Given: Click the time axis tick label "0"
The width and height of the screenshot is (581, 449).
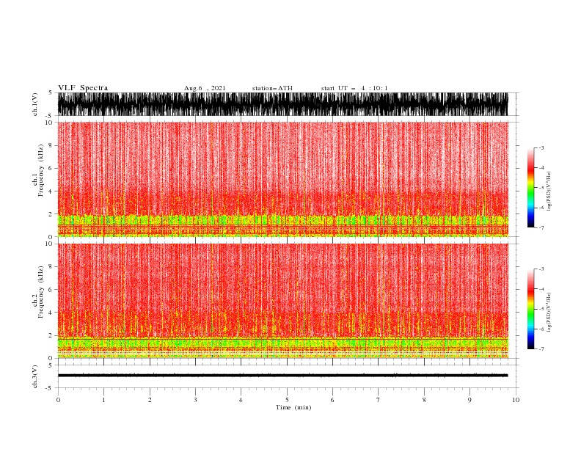Looking at the screenshot, I should (x=58, y=400).
